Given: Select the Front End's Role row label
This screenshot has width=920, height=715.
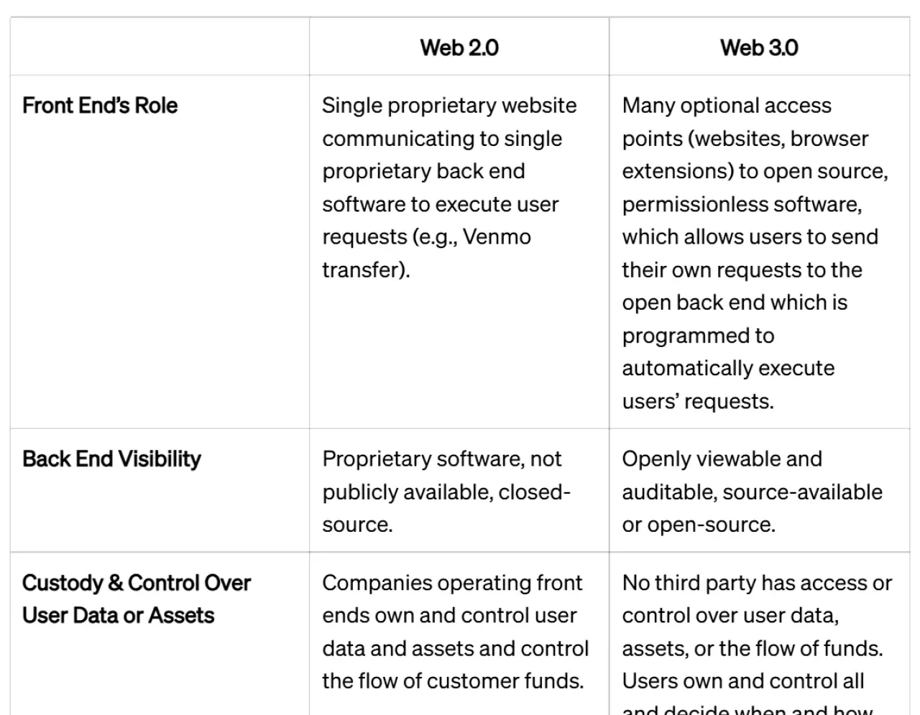Looking at the screenshot, I should [x=100, y=106].
